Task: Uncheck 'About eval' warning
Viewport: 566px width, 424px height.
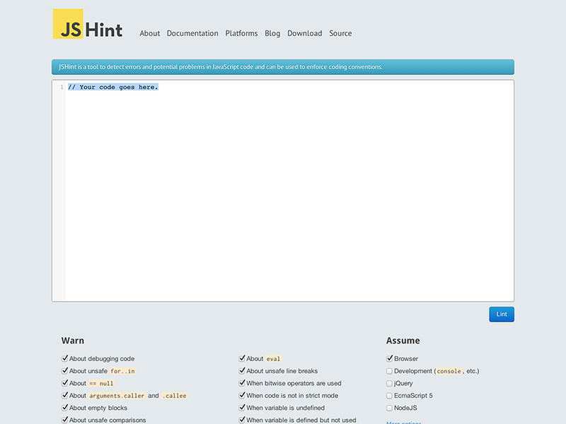Action: coord(242,358)
